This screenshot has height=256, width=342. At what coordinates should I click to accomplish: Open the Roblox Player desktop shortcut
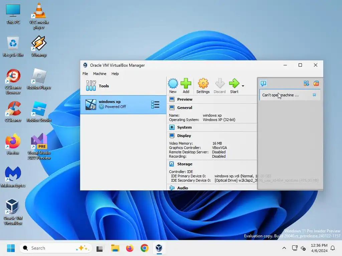coord(39,79)
